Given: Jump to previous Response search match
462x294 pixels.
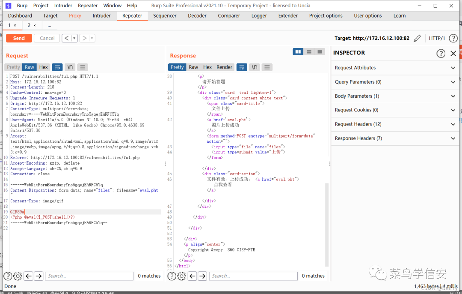Looking at the screenshot, I should (192, 276).
